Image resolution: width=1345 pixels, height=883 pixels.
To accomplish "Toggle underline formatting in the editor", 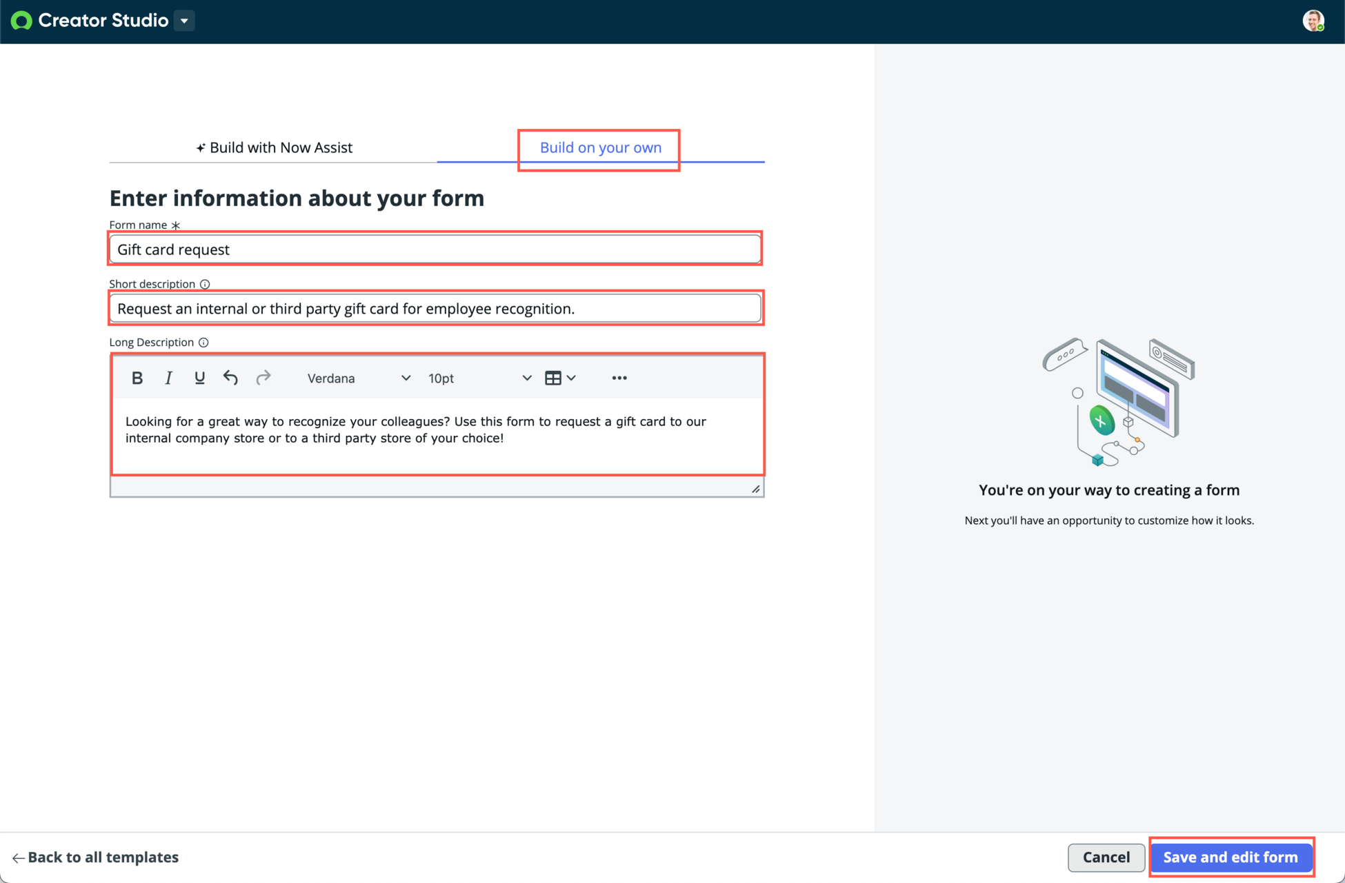I will click(x=199, y=378).
